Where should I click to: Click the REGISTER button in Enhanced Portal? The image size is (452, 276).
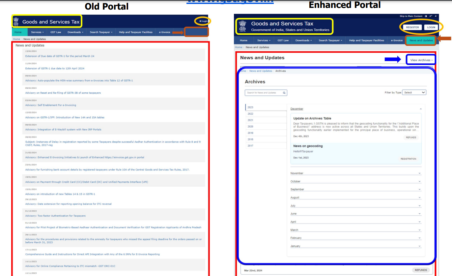point(412,27)
